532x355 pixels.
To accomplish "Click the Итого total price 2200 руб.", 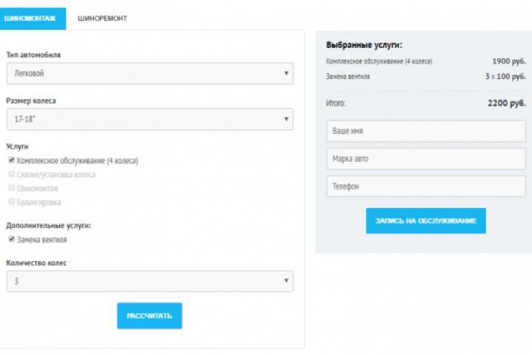I will coord(506,104).
